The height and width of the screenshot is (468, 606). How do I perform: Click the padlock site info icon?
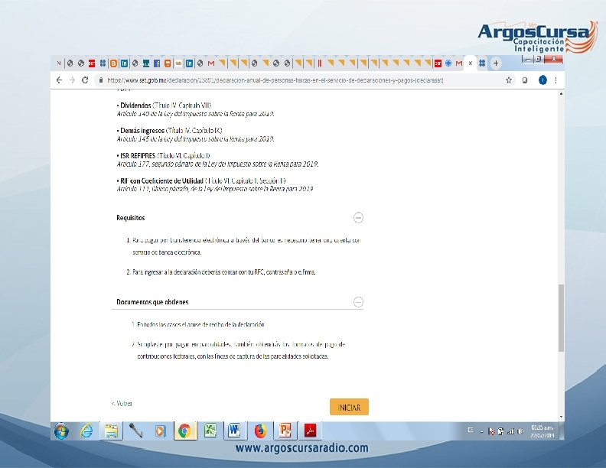(x=101, y=80)
